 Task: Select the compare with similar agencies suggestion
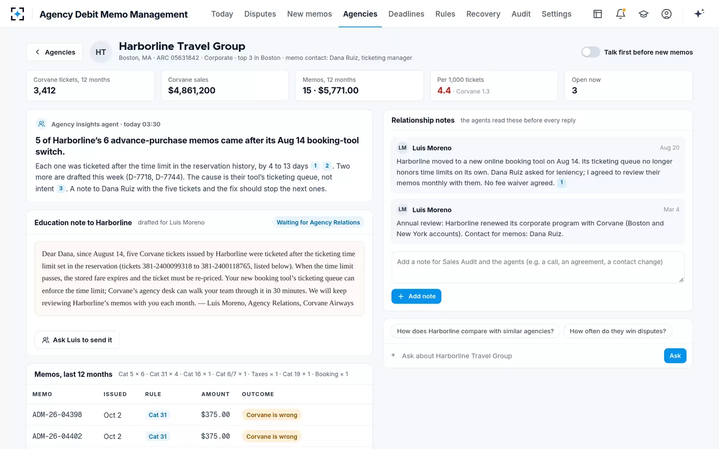[475, 331]
